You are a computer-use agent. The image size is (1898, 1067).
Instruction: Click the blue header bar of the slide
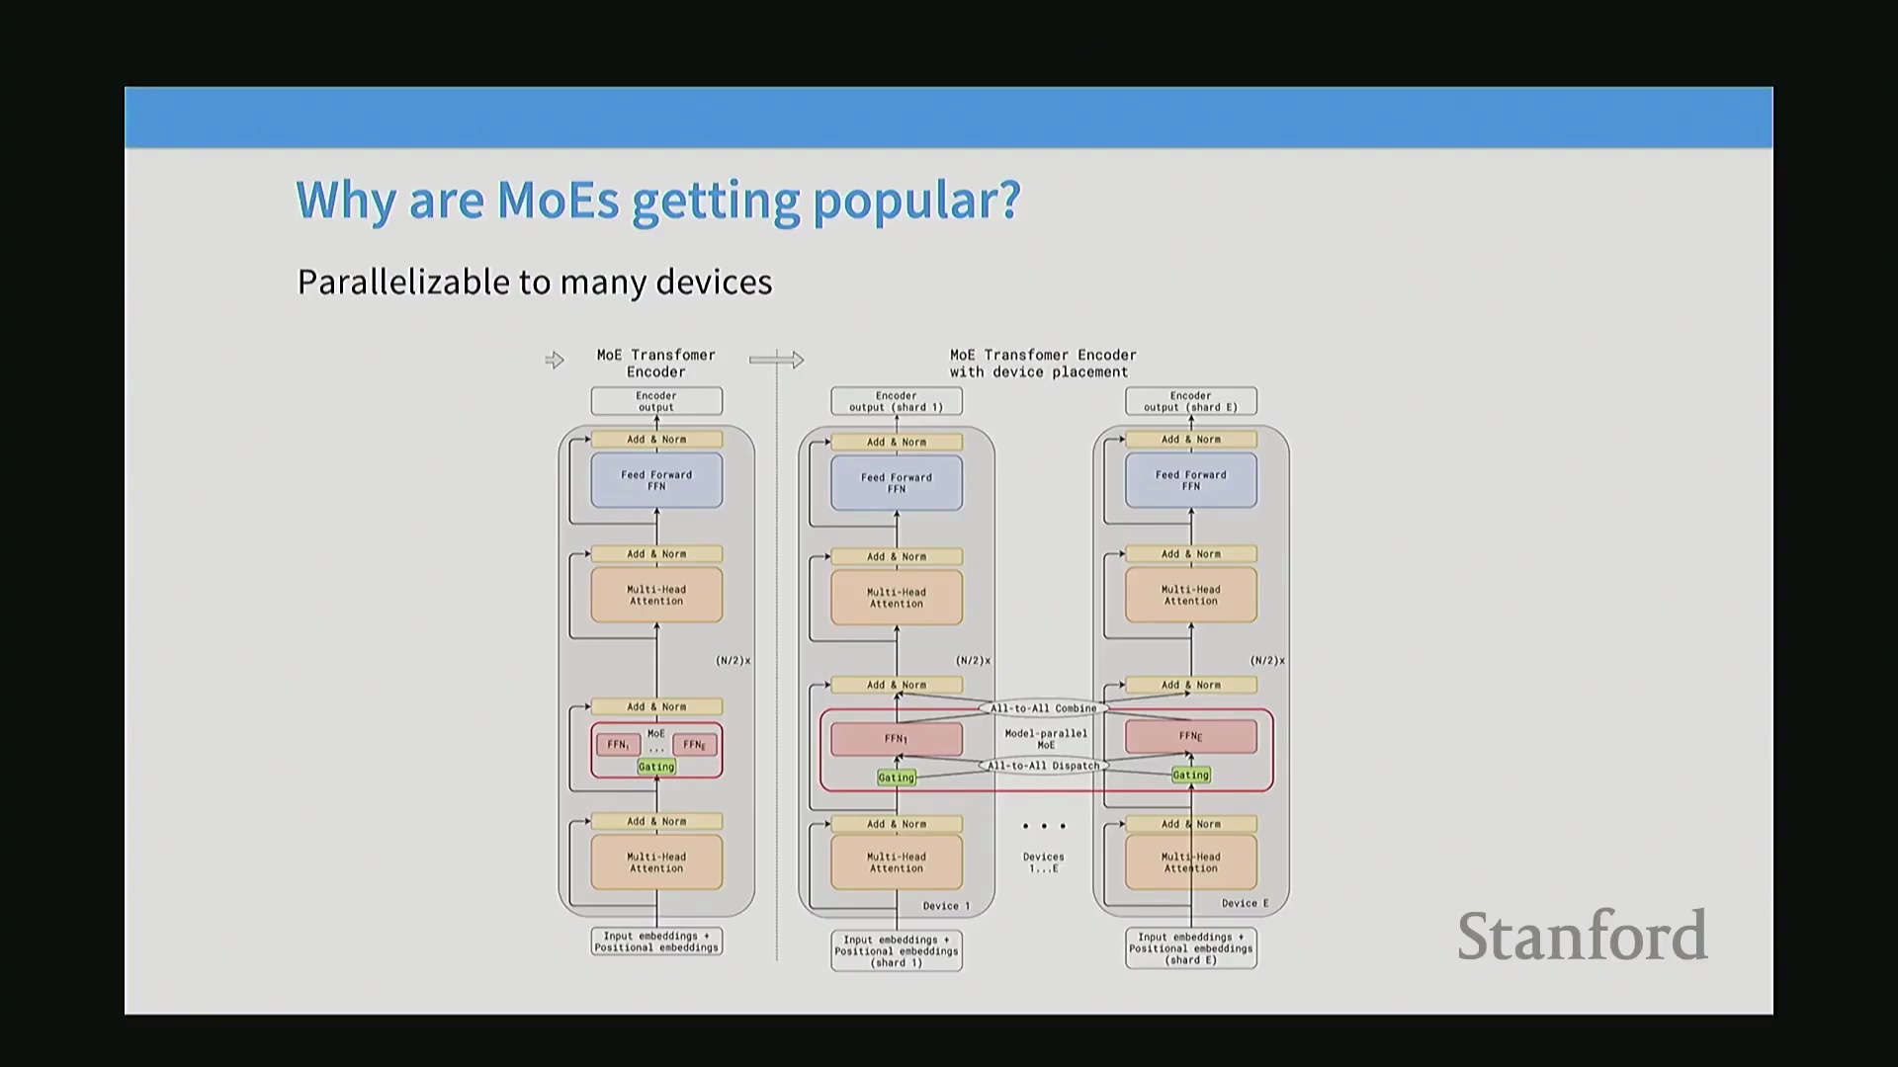tap(949, 118)
